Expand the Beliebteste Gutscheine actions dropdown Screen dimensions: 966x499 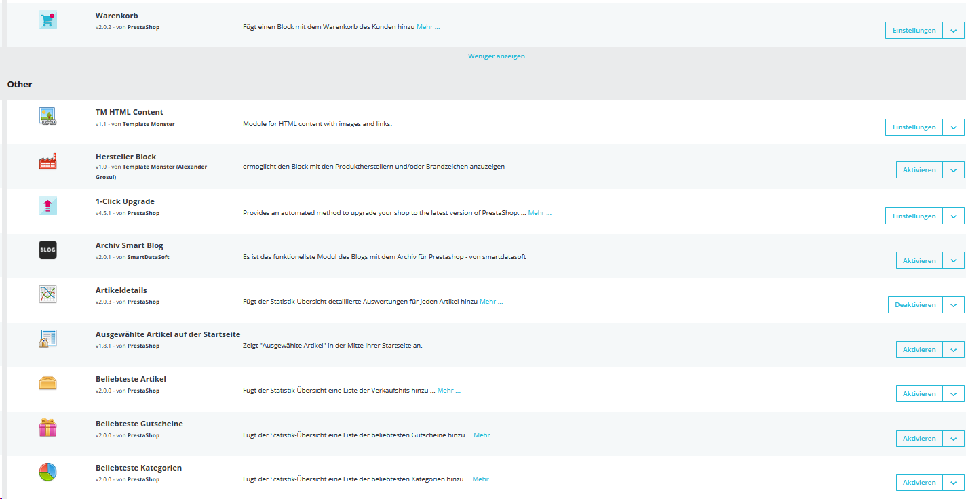[x=953, y=438]
